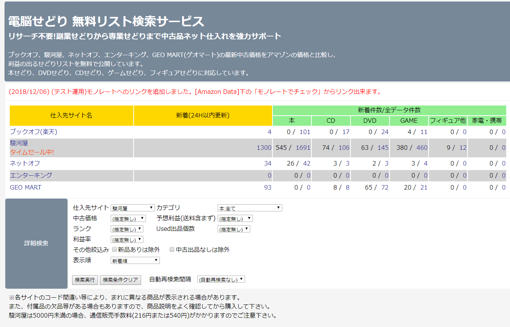Screen dimensions: 510x327
Task: Toggle the 新品ありは除外 checkbox
Action: [114, 249]
